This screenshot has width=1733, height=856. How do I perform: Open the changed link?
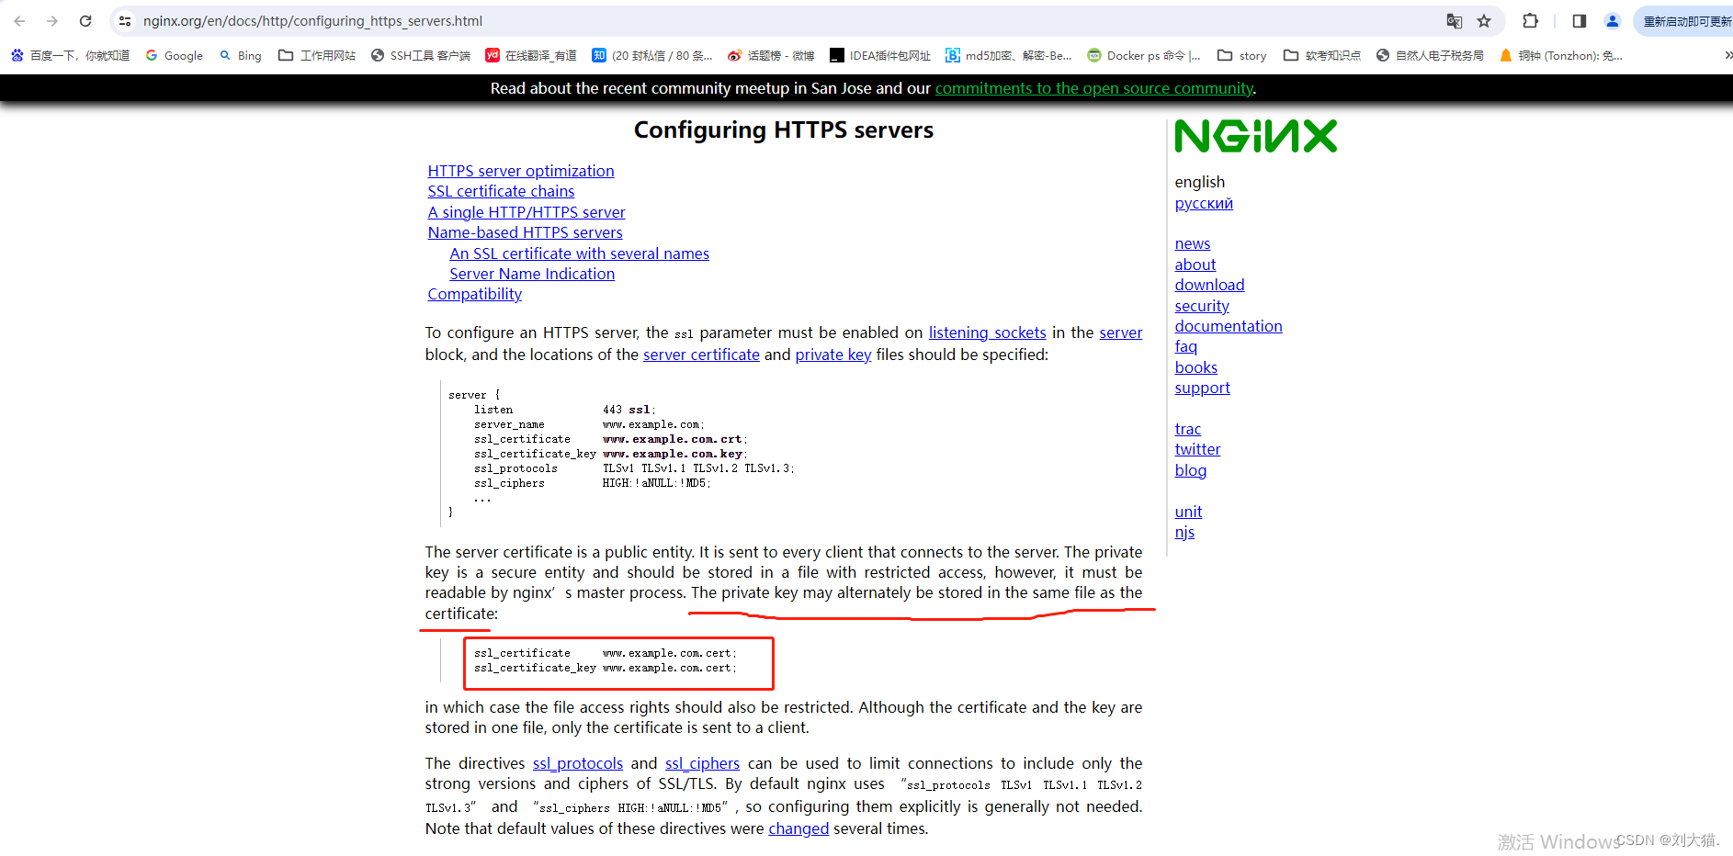799,828
